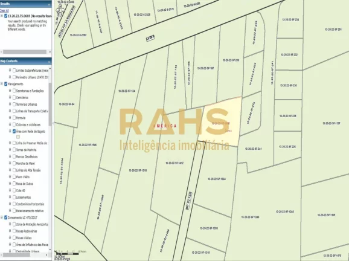Click Map Contents scroll down arrow
349x261 pixels.
click(x=50, y=250)
